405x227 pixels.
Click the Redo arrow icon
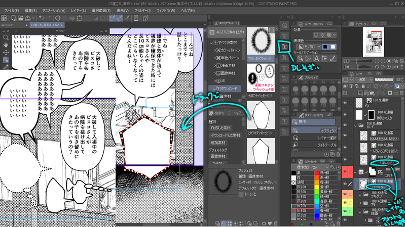(x=48, y=18)
